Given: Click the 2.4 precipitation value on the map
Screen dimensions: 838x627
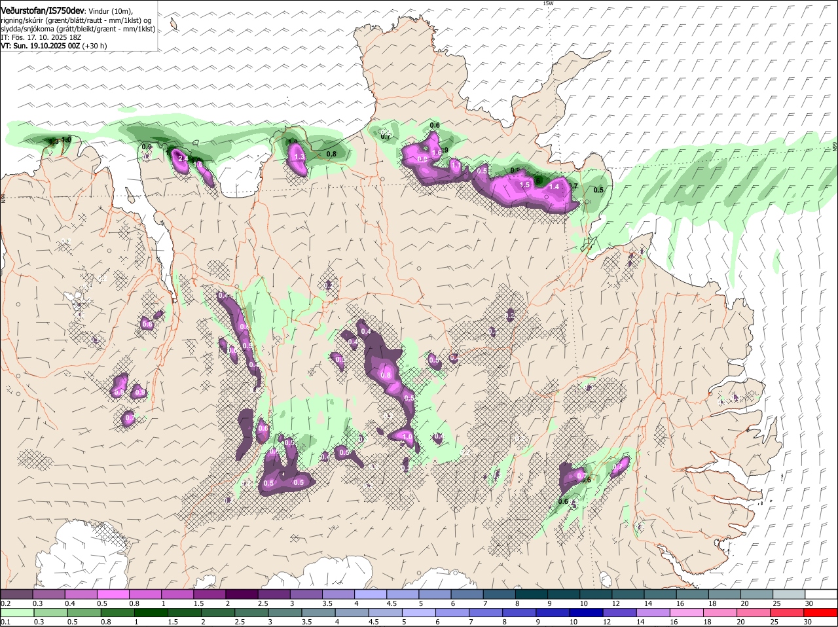Looking at the screenshot, I should (183, 158).
